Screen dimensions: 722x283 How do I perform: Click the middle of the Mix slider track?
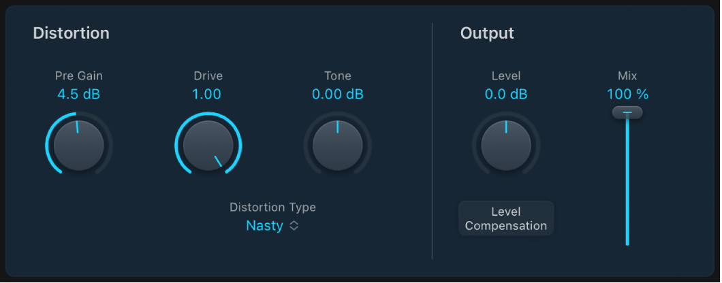(627, 180)
